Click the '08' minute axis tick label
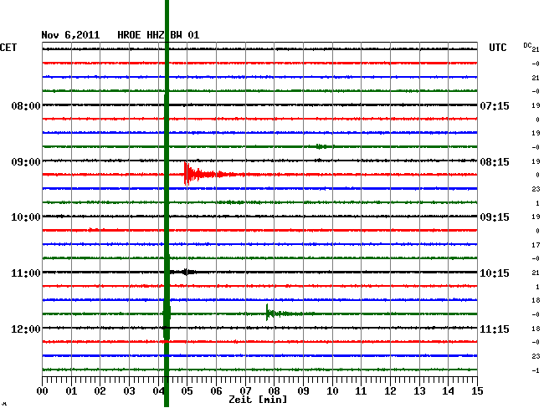This screenshot has height=413, width=544. (x=274, y=391)
